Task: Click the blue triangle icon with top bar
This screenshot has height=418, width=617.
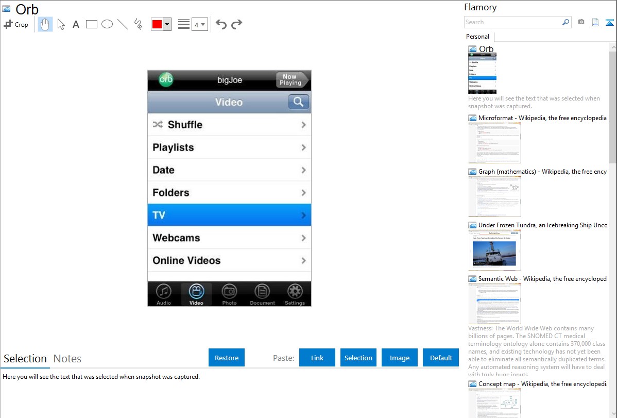Action: [609, 22]
